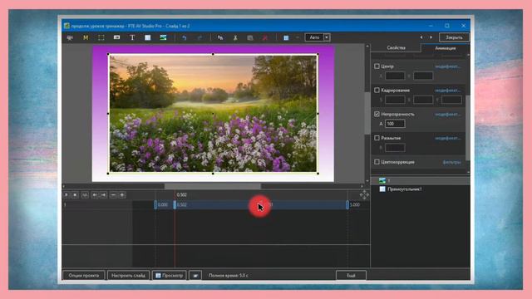Enable the Центр checkbox
532x299 pixels.
pos(377,66)
